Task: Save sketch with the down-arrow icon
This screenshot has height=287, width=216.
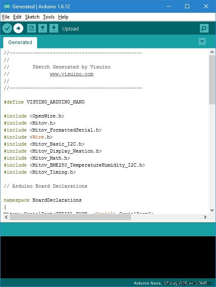Action: [54, 28]
